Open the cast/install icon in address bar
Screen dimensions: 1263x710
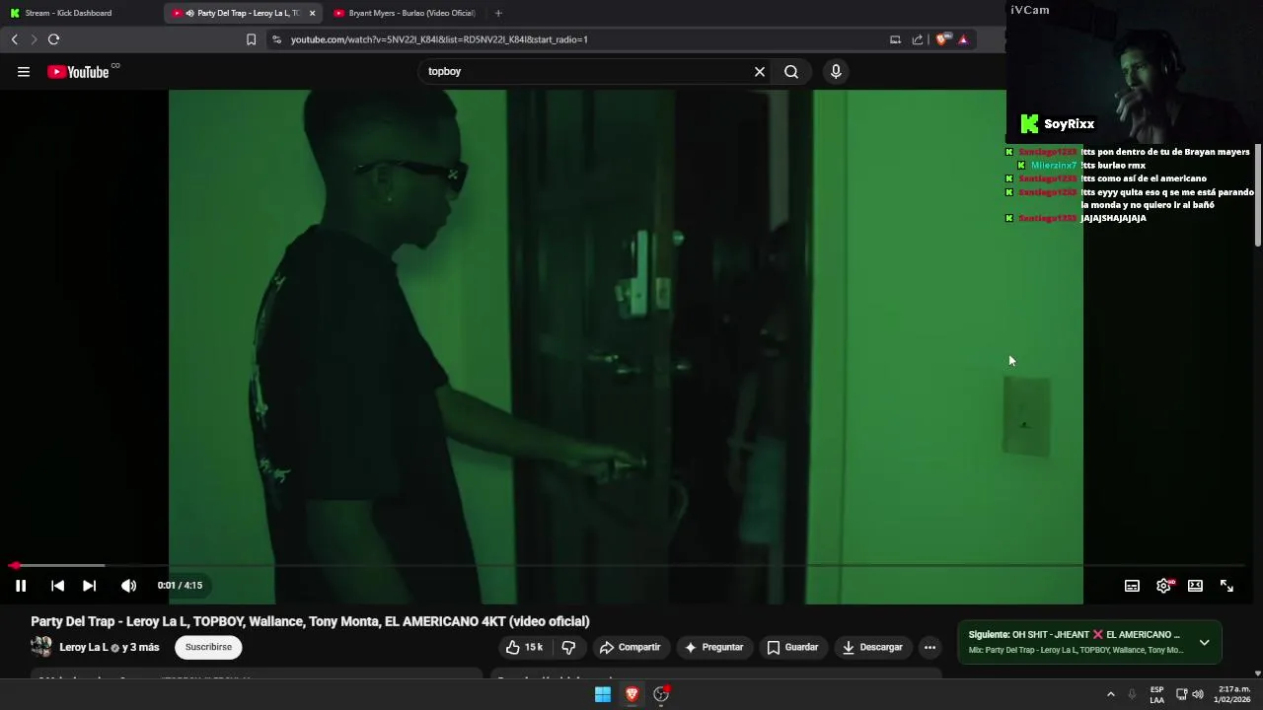895,39
